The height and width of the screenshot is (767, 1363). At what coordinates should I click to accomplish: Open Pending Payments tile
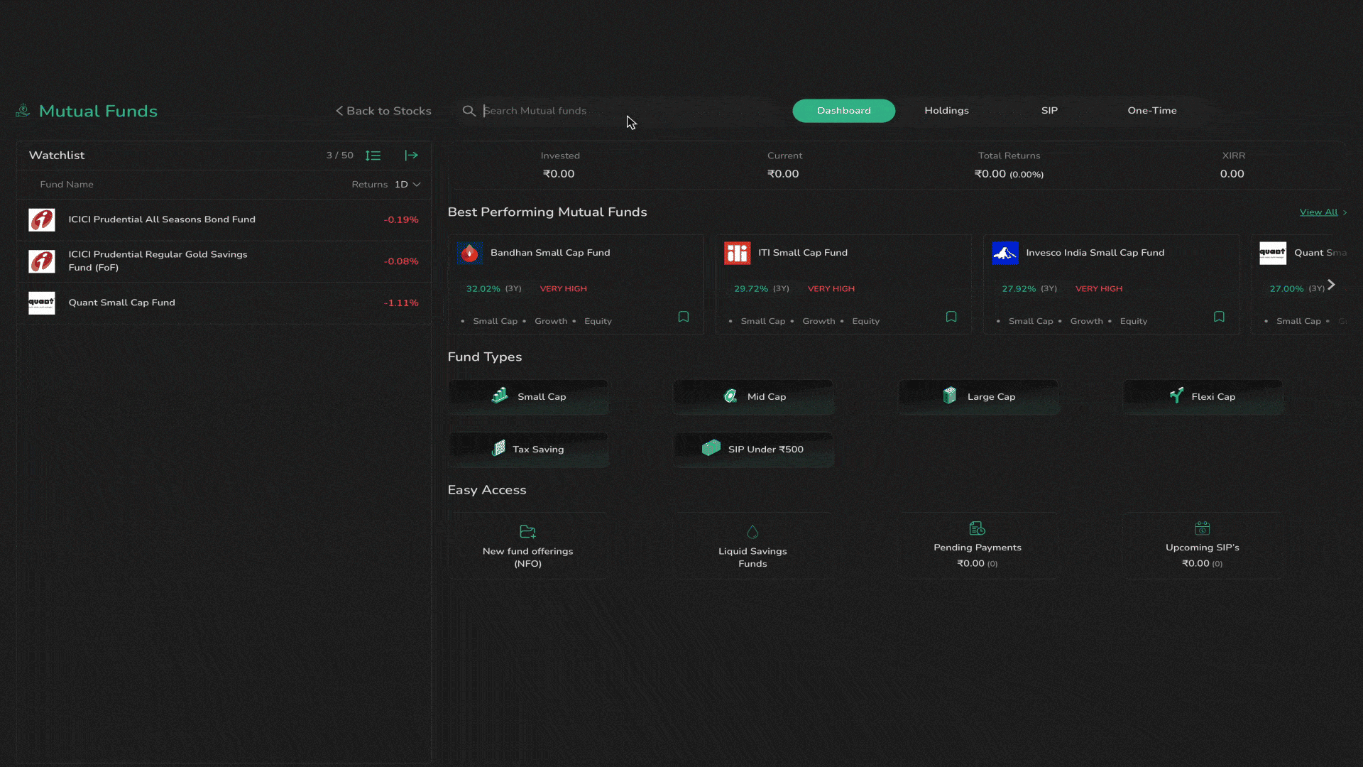977,546
